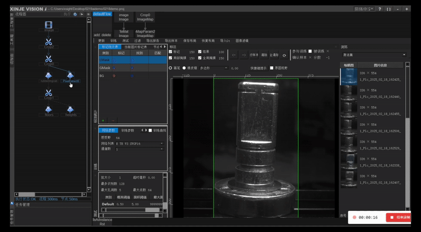Click the refresh arrow icon in annotation toolbar
421x232 pixels.
[x=285, y=55]
